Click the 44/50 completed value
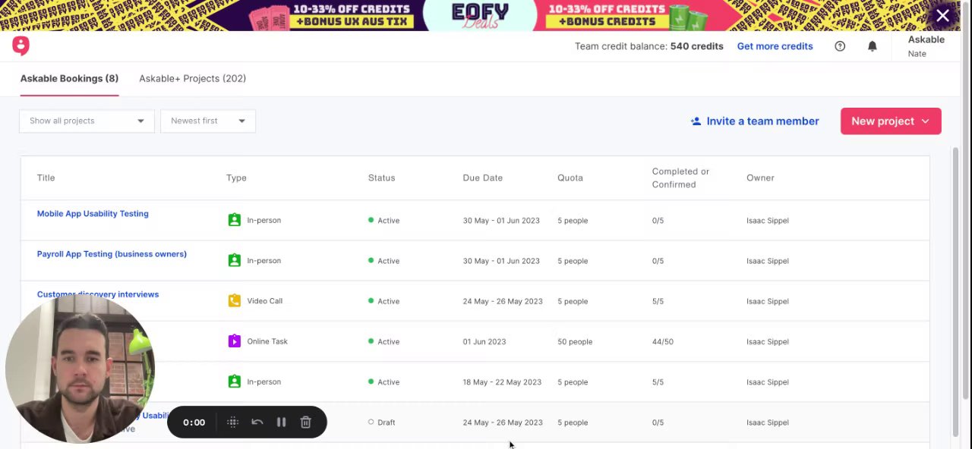This screenshot has height=449, width=972. [662, 341]
